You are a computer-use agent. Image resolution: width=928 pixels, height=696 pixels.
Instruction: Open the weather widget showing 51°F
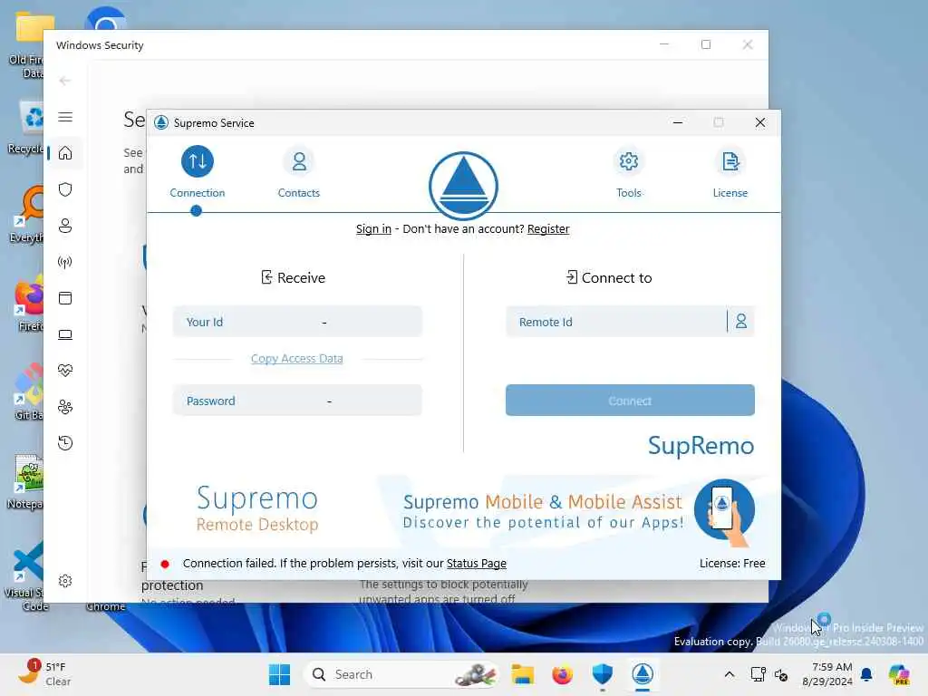45,674
